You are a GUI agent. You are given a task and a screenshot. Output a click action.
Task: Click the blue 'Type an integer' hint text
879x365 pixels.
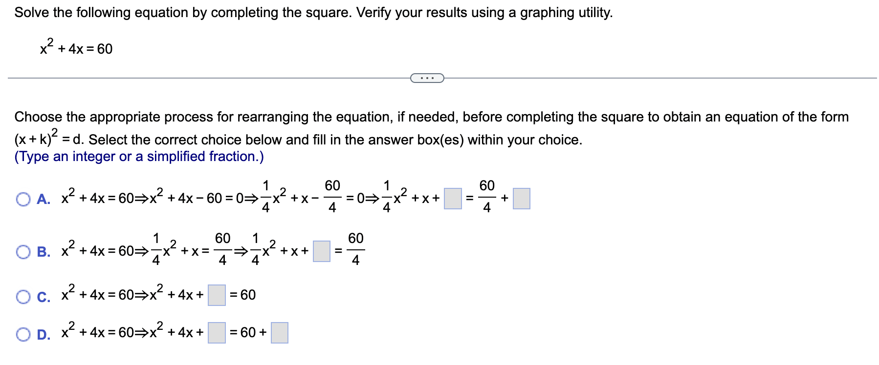pos(139,157)
